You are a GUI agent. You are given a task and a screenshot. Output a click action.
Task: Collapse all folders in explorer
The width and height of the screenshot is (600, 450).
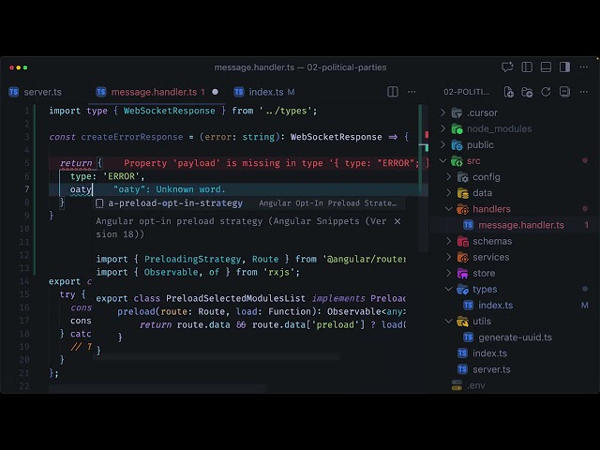point(564,92)
